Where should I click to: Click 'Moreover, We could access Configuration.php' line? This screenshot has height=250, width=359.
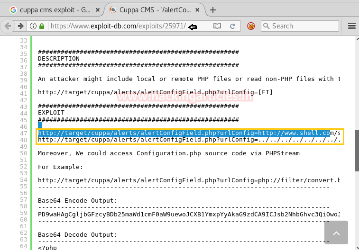click(x=169, y=153)
